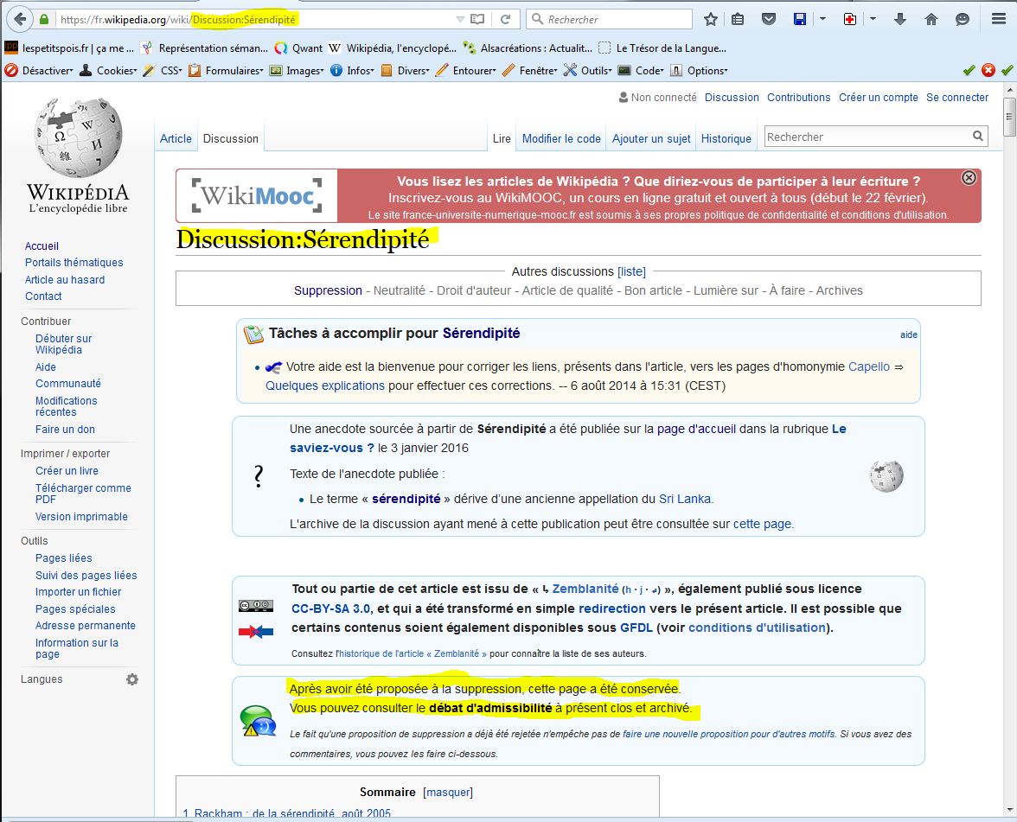Viewport: 1017px width, 822px height.
Task: Go to the browser home page icon
Action: 931,19
